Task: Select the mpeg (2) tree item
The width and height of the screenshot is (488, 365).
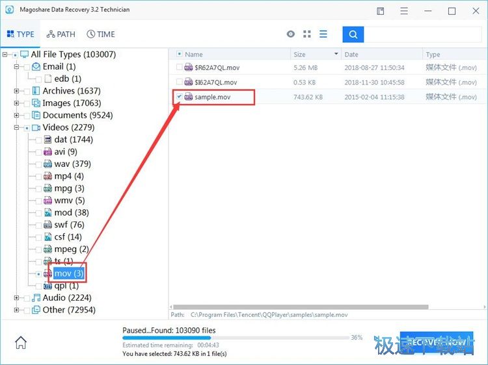Action: (x=72, y=249)
